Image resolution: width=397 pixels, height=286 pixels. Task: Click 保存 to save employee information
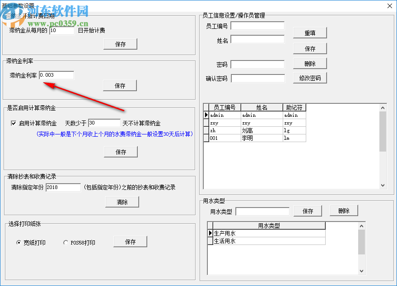310,48
